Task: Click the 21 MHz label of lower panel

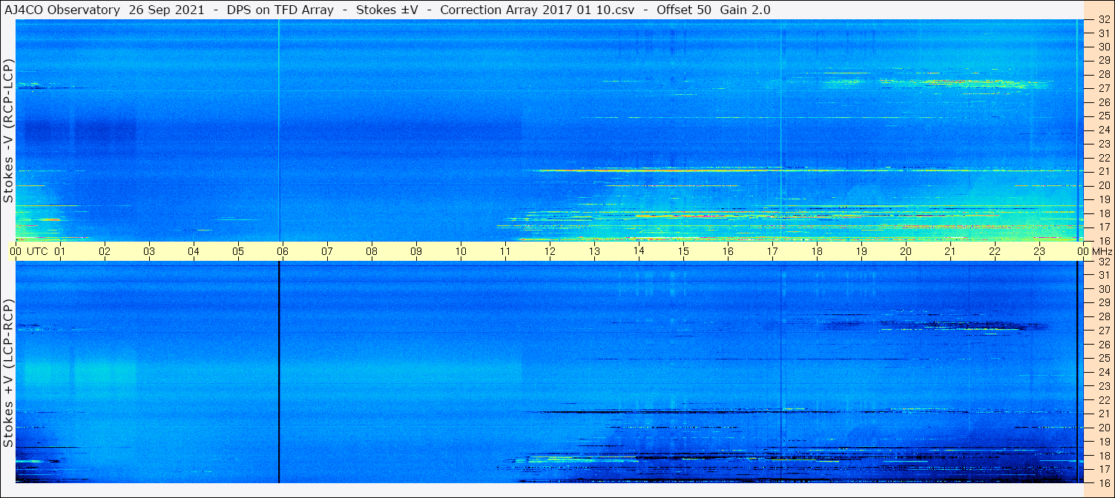Action: click(1103, 414)
